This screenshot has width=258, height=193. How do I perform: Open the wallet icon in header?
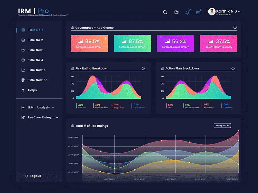point(176,12)
